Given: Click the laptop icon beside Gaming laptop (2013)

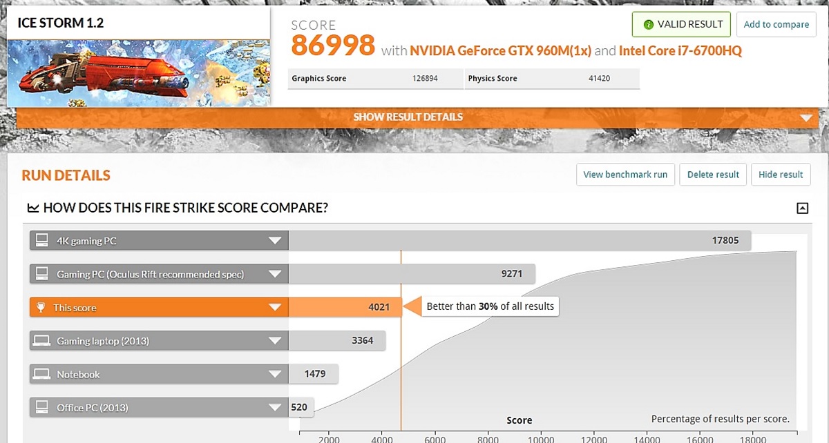Looking at the screenshot, I should [x=41, y=340].
